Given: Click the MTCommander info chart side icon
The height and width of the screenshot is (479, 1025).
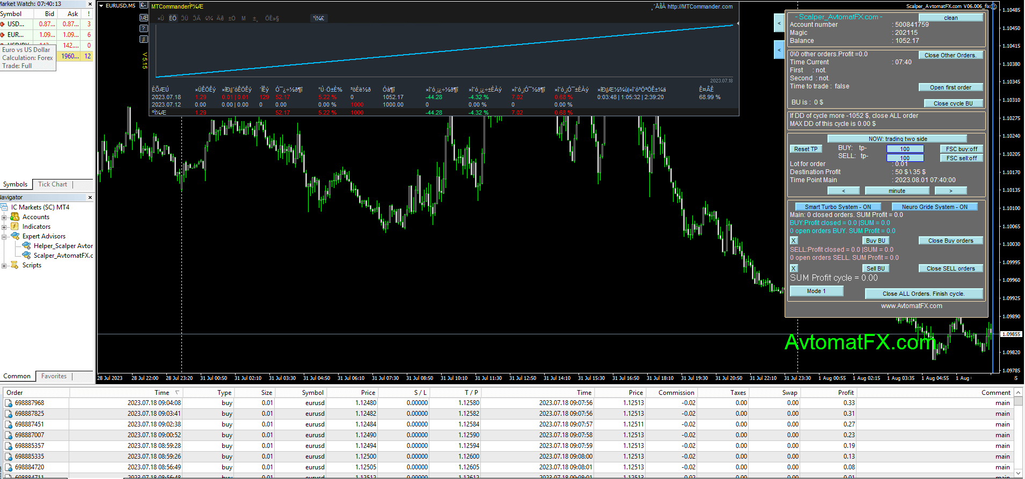Looking at the screenshot, I should point(144,39).
